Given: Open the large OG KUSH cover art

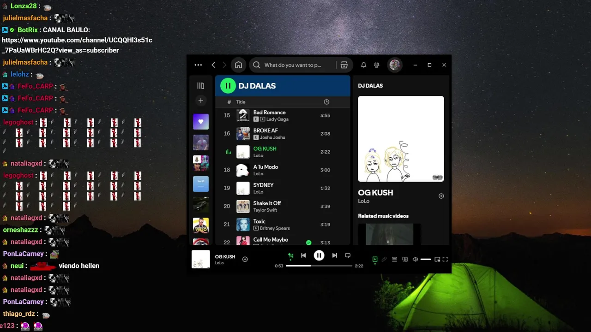Looking at the screenshot, I should 401,139.
